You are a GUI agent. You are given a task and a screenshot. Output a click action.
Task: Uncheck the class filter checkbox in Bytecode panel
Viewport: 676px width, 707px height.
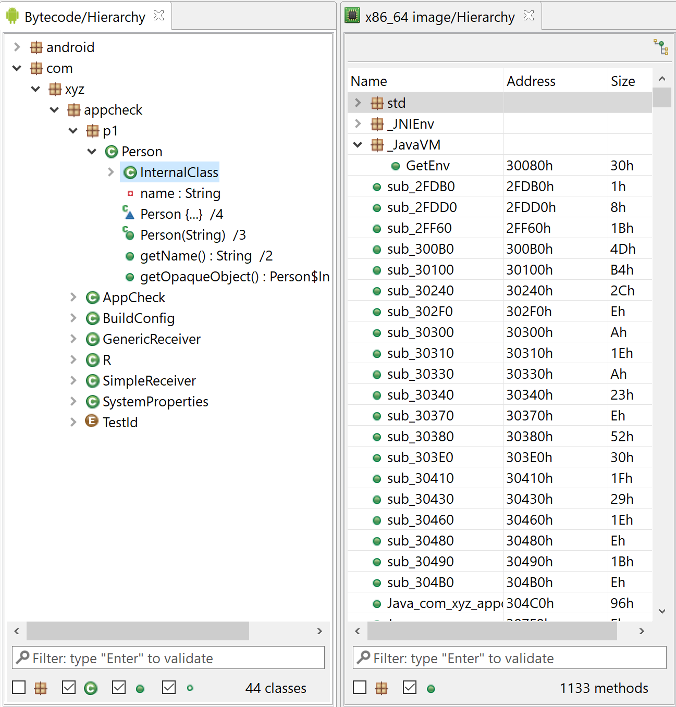coord(69,688)
